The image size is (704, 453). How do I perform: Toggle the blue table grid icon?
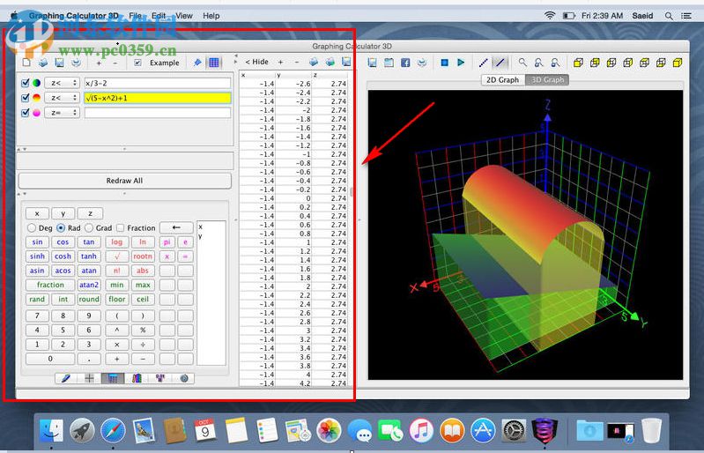(214, 63)
